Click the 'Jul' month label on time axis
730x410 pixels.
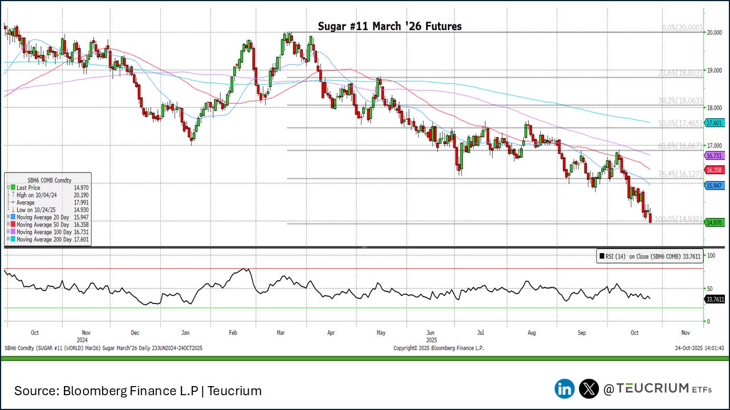point(480,332)
